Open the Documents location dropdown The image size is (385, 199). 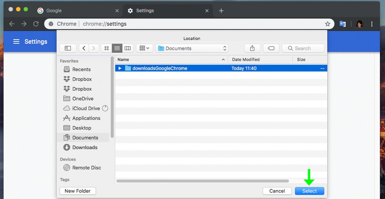[192, 48]
